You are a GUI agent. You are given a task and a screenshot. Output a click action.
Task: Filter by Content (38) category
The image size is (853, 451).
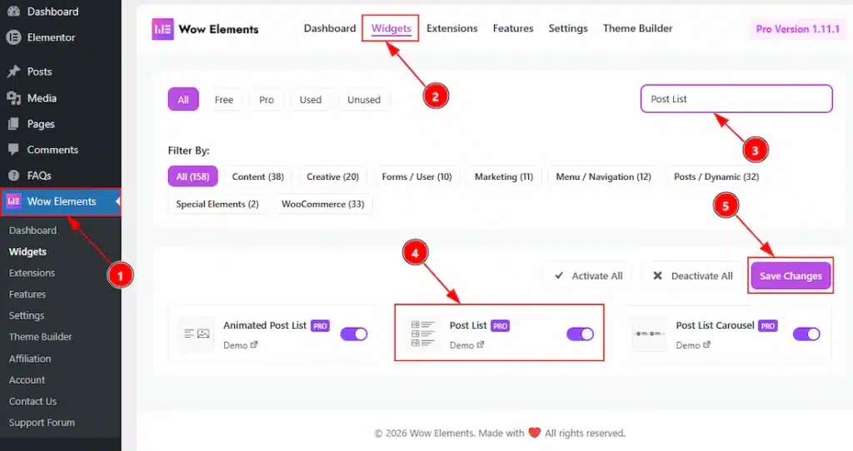coord(258,176)
